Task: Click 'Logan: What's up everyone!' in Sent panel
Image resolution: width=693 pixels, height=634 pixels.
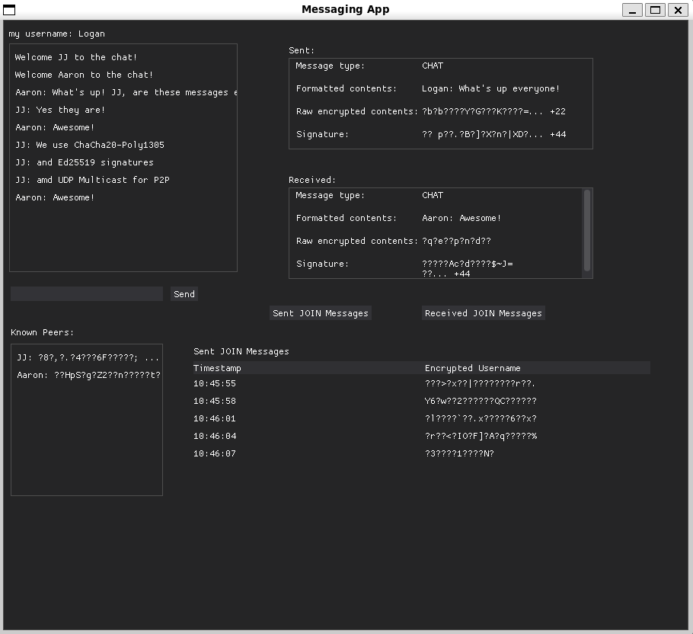Action: [x=490, y=88]
